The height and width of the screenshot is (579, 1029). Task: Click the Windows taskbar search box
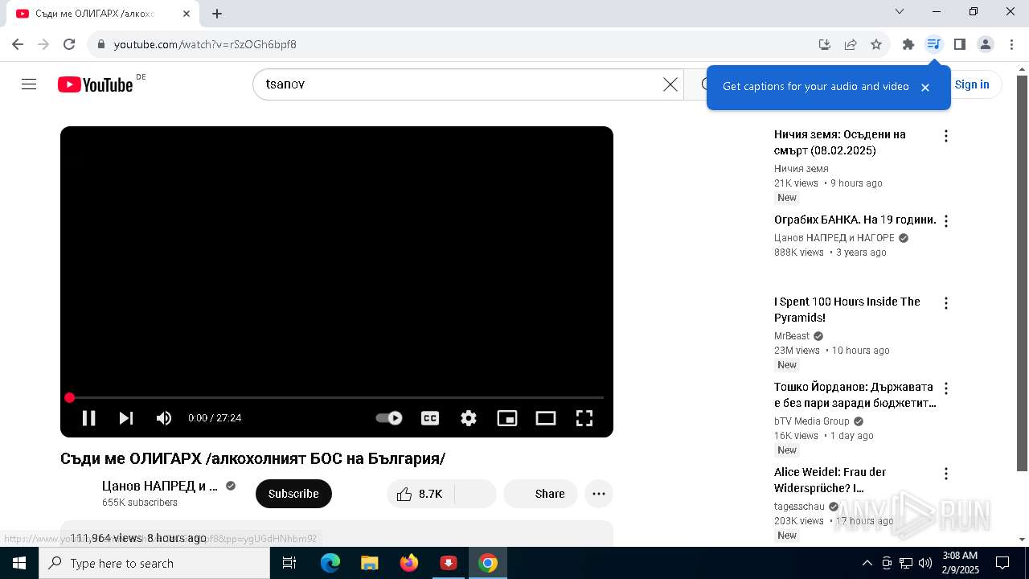coord(154,563)
